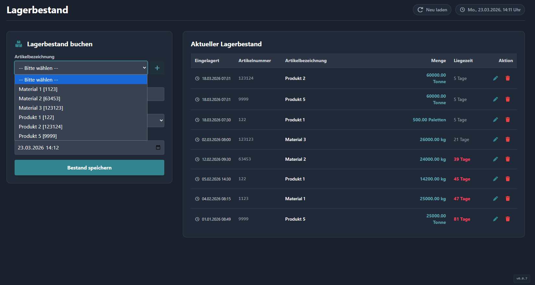Remove the Produkt 5 entry with 81 Tage
This screenshot has width=535, height=285.
click(x=507, y=219)
